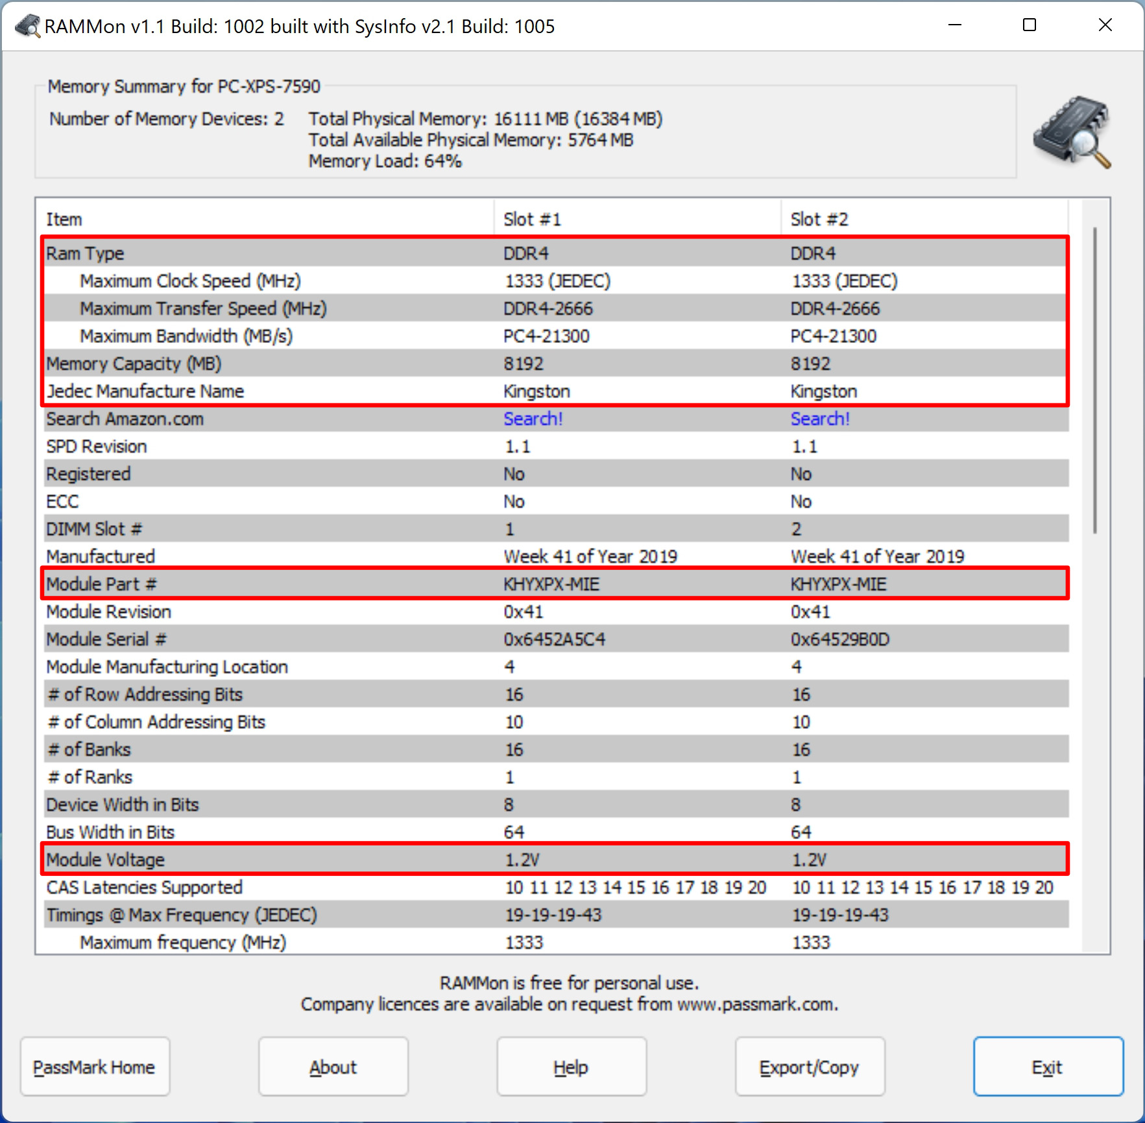This screenshot has width=1145, height=1123.
Task: Click Slot #1 1.2V voltage value
Action: [x=522, y=860]
